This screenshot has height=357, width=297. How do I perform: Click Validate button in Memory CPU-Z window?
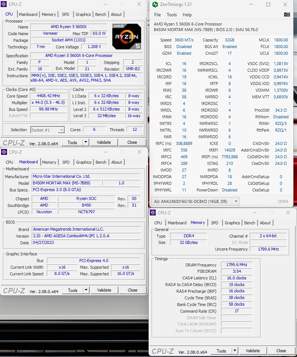[x=253, y=351]
